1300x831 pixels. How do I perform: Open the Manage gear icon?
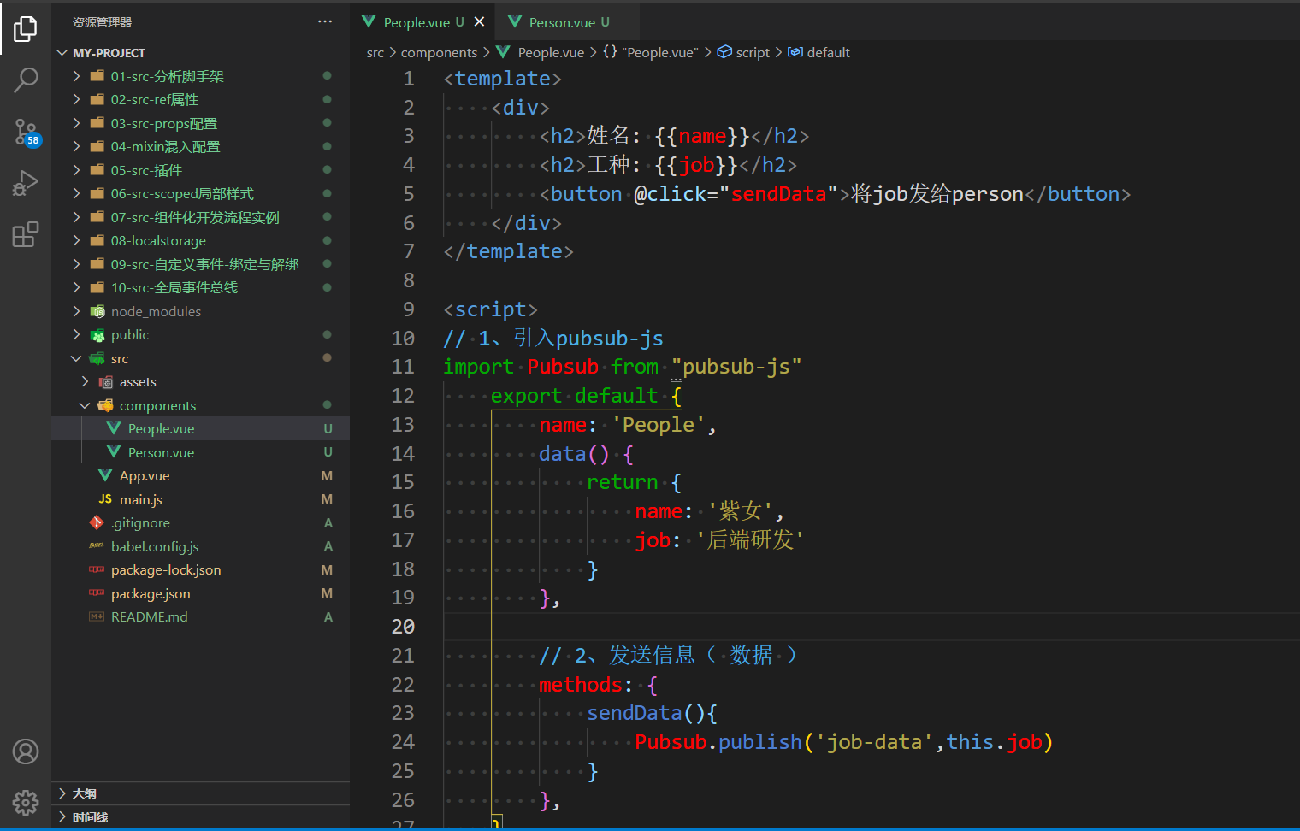pyautogui.click(x=26, y=803)
